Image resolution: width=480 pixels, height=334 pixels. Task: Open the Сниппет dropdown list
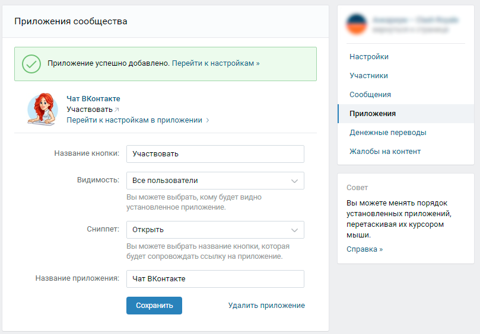tap(215, 230)
